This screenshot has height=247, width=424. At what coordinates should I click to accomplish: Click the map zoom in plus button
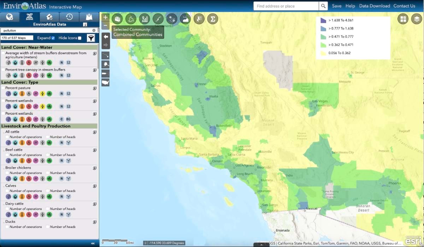click(105, 17)
